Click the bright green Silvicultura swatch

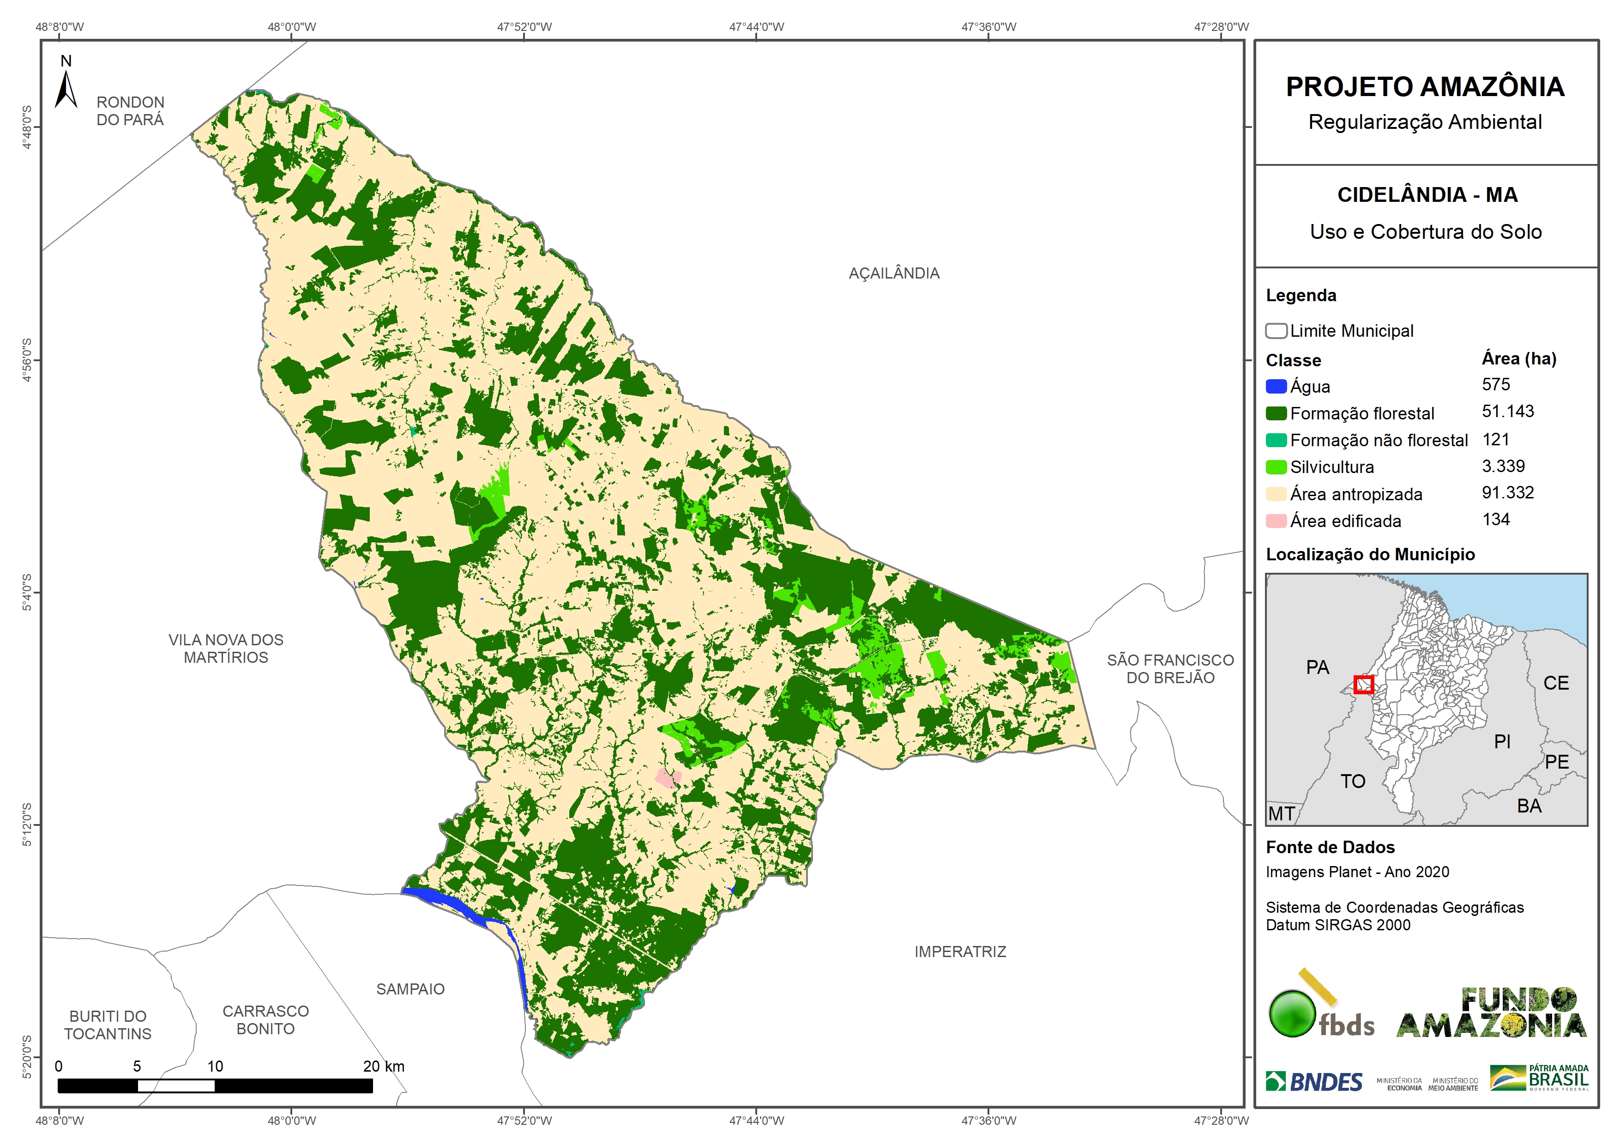[1276, 467]
